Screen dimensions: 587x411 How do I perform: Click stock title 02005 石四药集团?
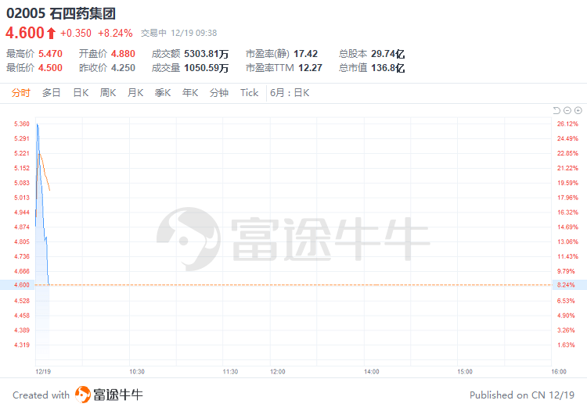click(x=61, y=13)
